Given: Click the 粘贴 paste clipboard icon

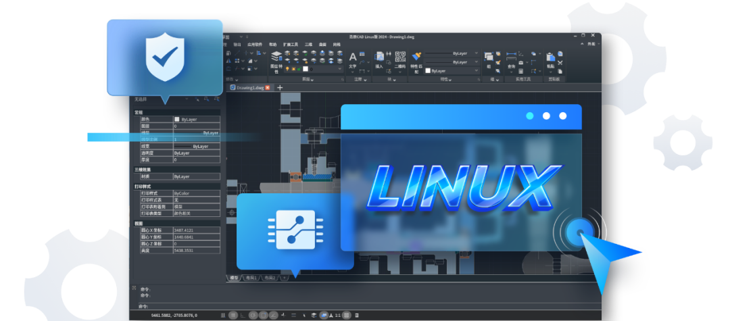Looking at the screenshot, I should click(550, 57).
